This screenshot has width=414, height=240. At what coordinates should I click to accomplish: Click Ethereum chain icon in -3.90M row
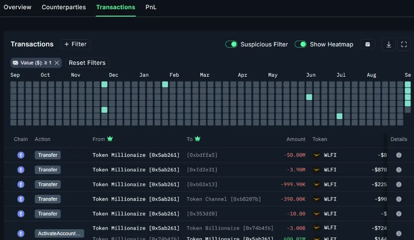(x=21, y=170)
